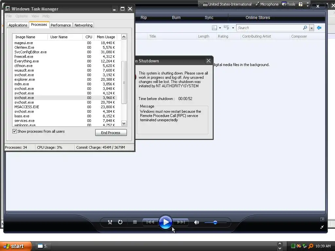Click the Play button in Media Player
The image size is (335, 251).
(165, 222)
